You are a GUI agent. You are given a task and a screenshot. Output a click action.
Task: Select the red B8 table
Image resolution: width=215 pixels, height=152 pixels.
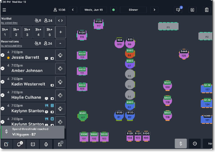pyautogui.click(x=130, y=54)
